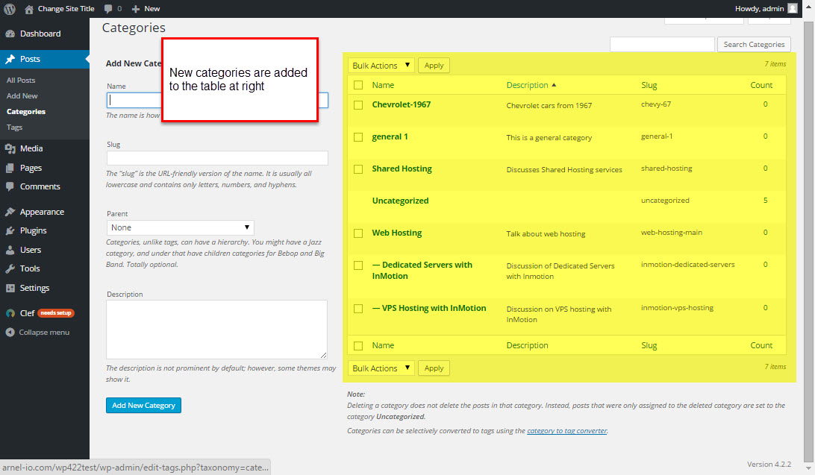Open the Parent category dropdown
Viewport: 815px width, 475px height.
coord(181,227)
